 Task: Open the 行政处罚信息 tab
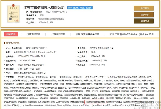(x=58, y=34)
